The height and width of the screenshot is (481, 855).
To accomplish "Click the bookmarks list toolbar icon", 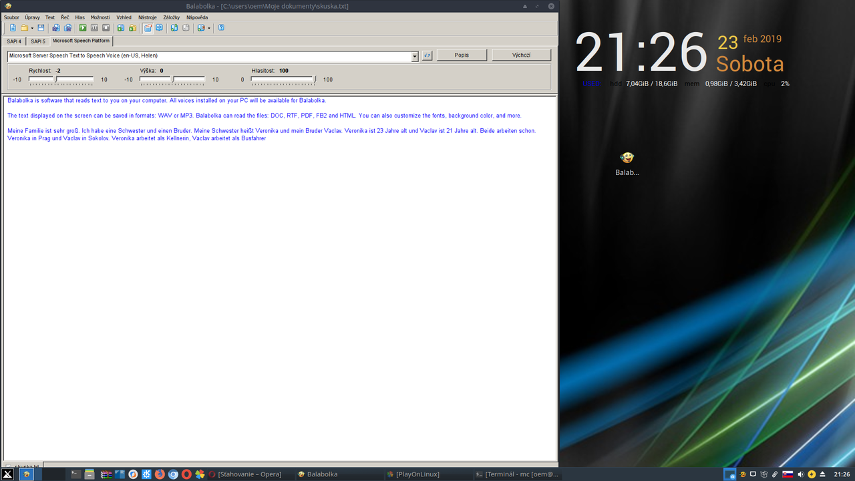I will click(x=200, y=28).
